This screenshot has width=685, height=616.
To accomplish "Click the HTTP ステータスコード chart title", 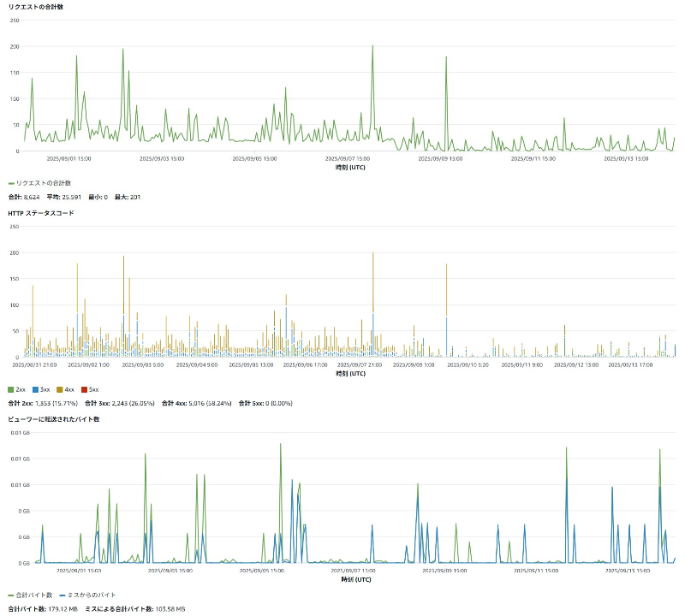I will 41,213.
